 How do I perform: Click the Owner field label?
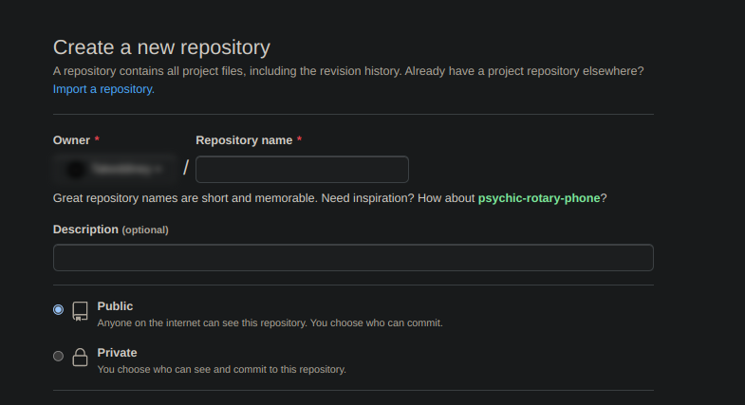click(x=72, y=140)
